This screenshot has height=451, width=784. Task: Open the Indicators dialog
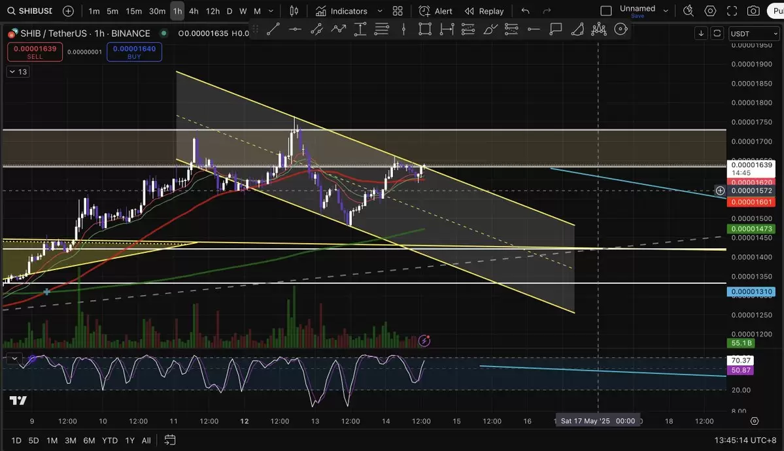click(x=341, y=11)
